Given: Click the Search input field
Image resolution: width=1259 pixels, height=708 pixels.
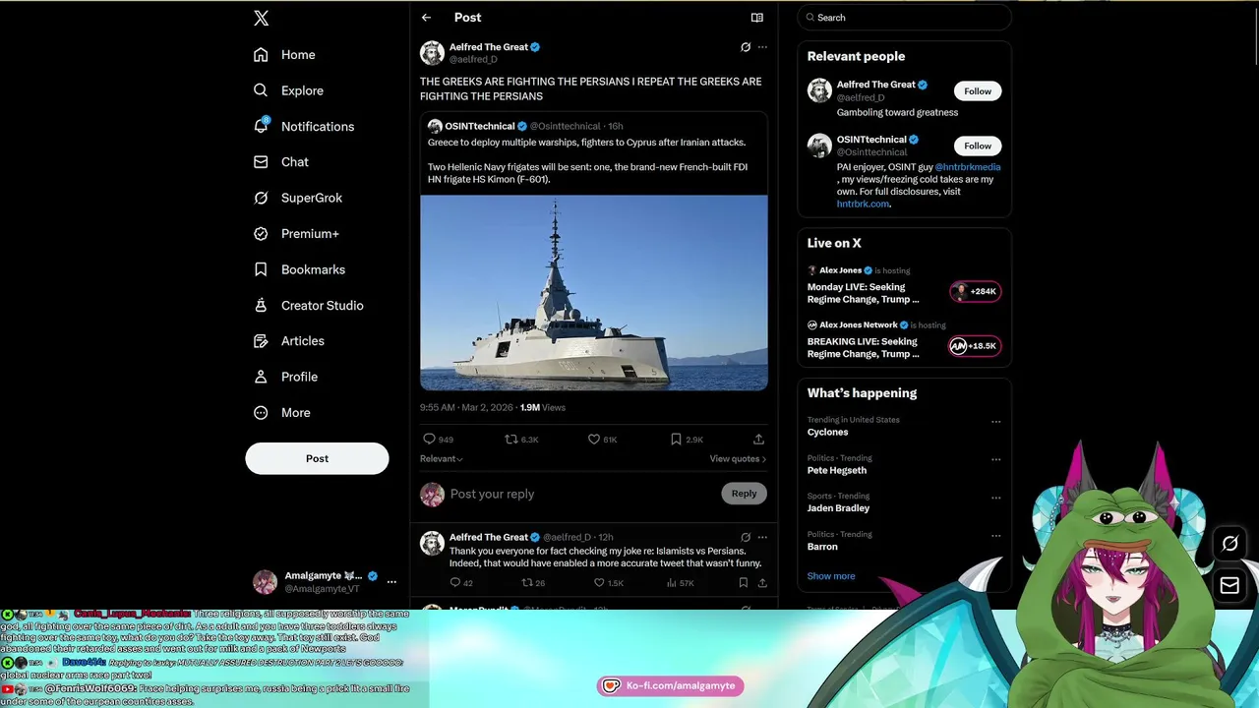Looking at the screenshot, I should pos(905,18).
